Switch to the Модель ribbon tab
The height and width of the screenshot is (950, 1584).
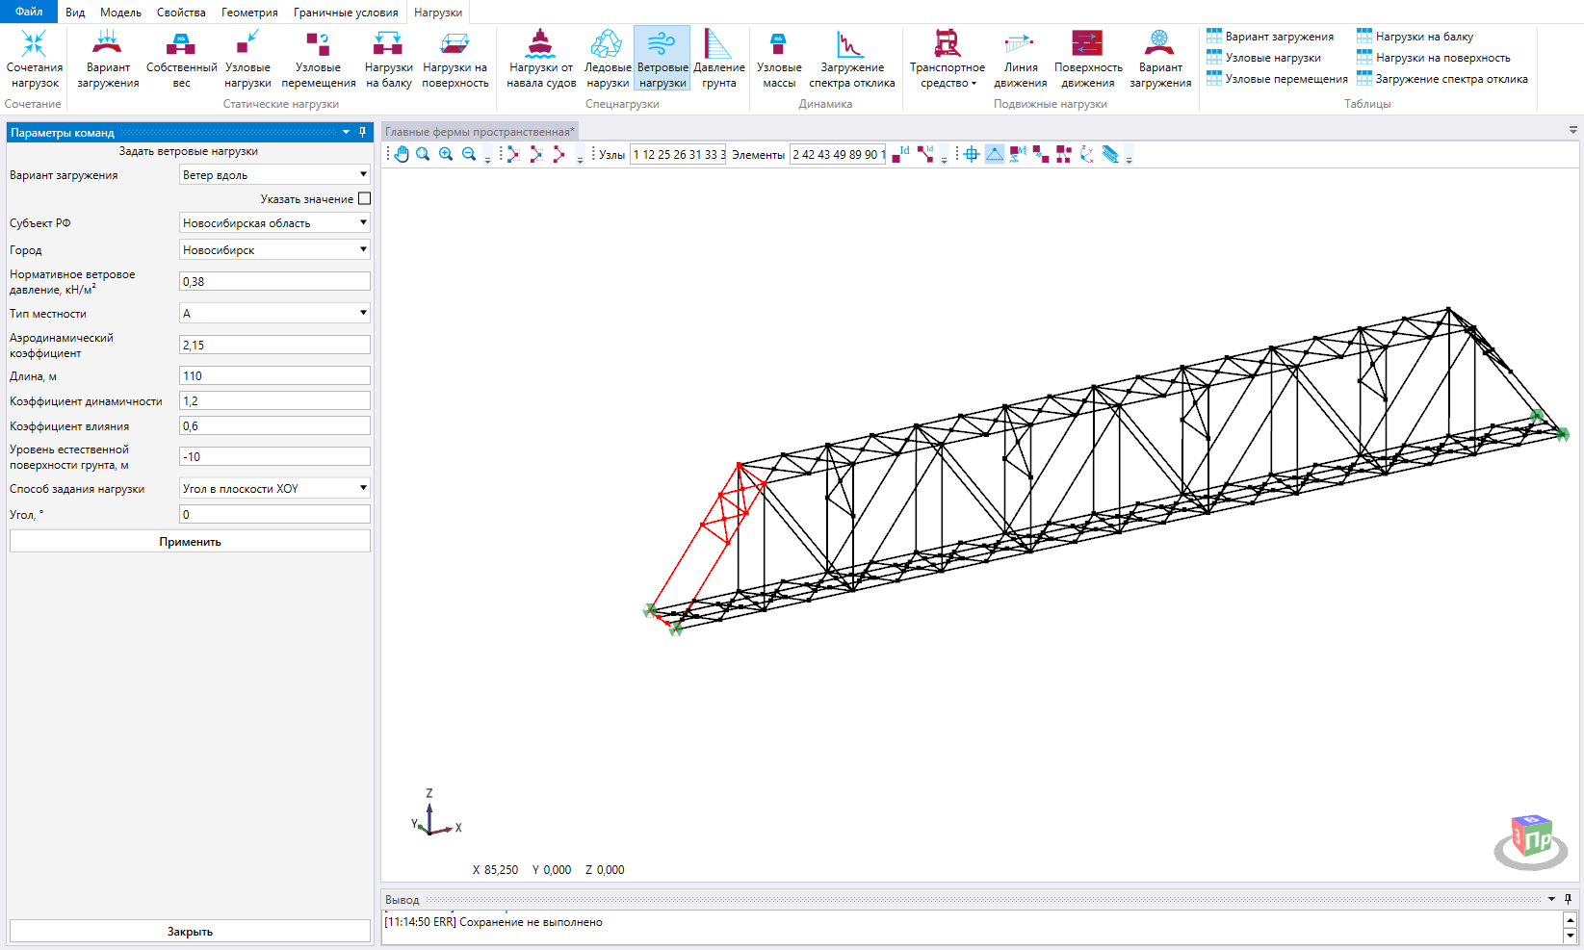point(121,13)
